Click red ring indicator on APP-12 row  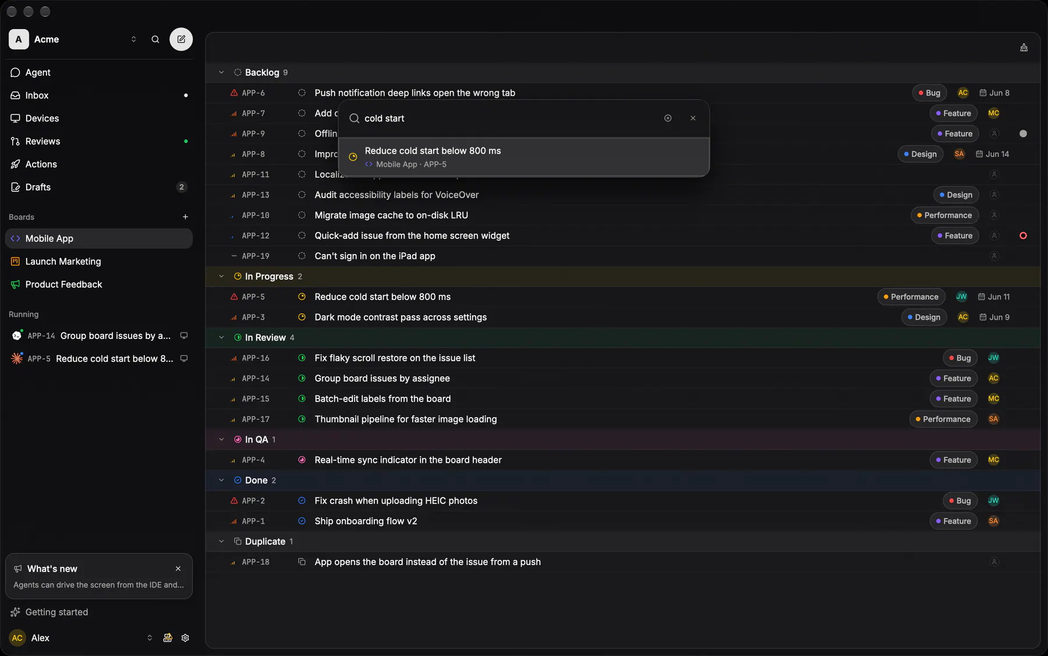1023,235
